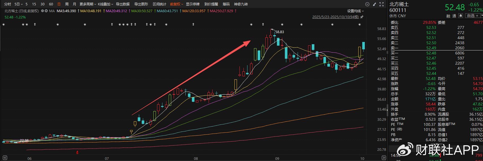This screenshot has height=161, width=483.
Task: Expand the 更多周期 dropdown
Action: click(x=88, y=4)
